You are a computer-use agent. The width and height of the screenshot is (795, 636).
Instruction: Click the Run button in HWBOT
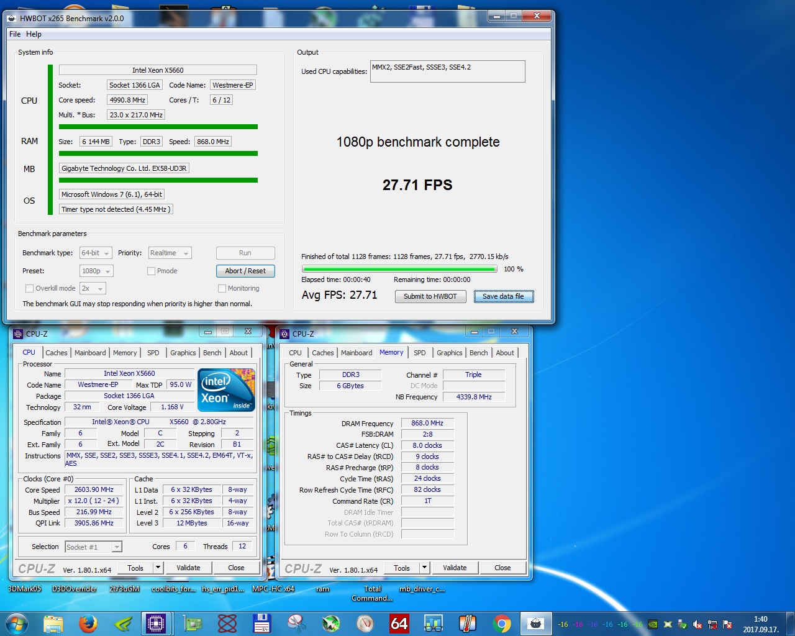pos(245,253)
